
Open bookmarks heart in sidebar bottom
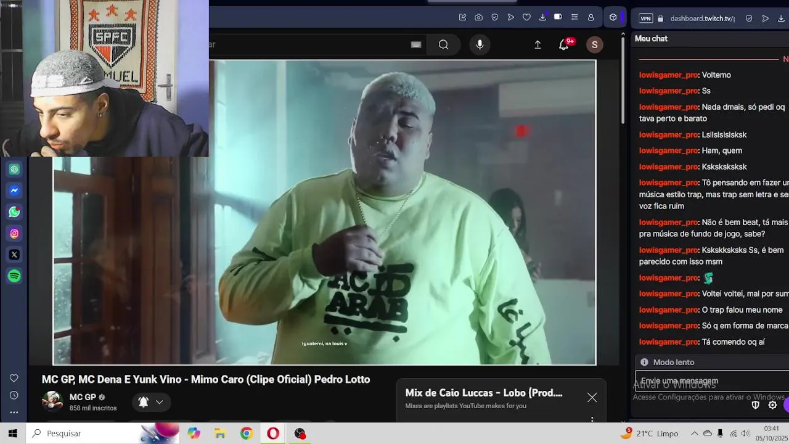click(14, 378)
